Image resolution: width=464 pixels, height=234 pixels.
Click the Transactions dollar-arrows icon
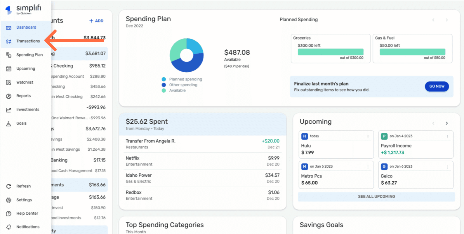tap(9, 41)
